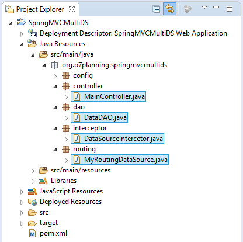Screen dimensions: 243x242
Task: Select the pom.xml Maven file icon
Action: [32, 233]
